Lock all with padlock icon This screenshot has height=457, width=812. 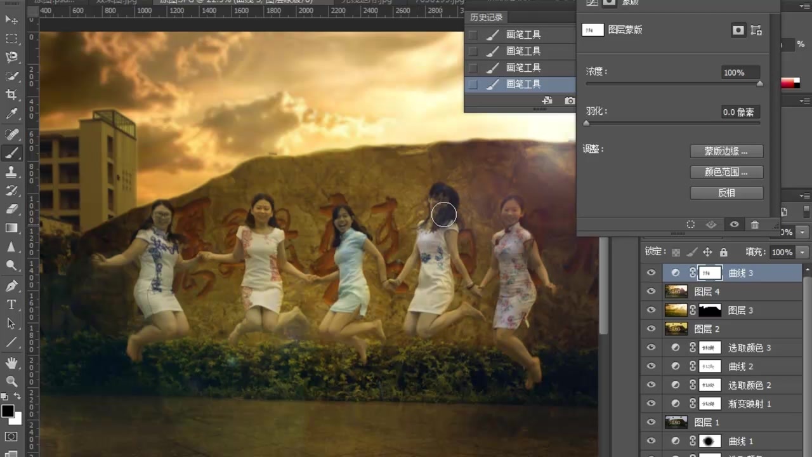click(x=723, y=252)
